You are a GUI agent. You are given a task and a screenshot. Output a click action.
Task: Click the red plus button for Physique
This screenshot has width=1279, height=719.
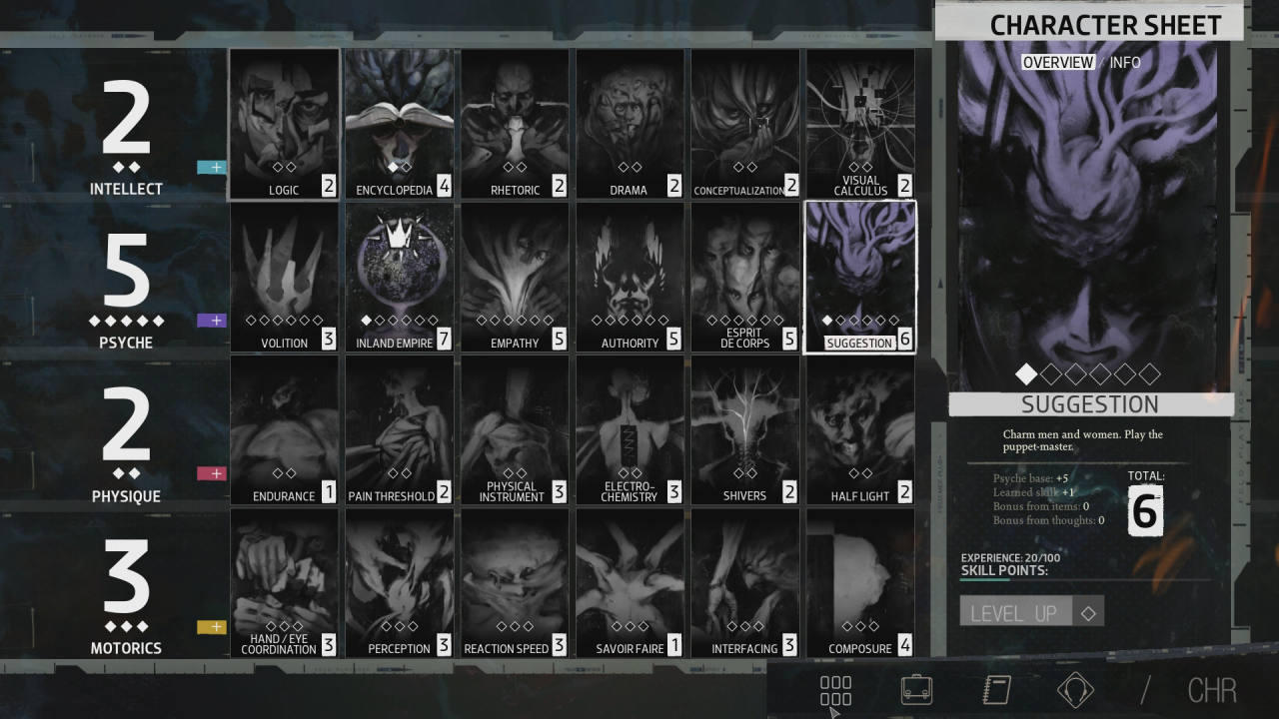tap(212, 473)
